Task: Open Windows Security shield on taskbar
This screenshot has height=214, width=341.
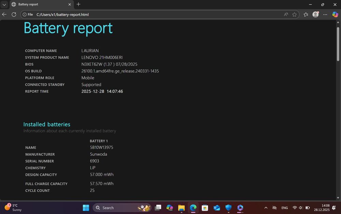Action: (x=228, y=208)
